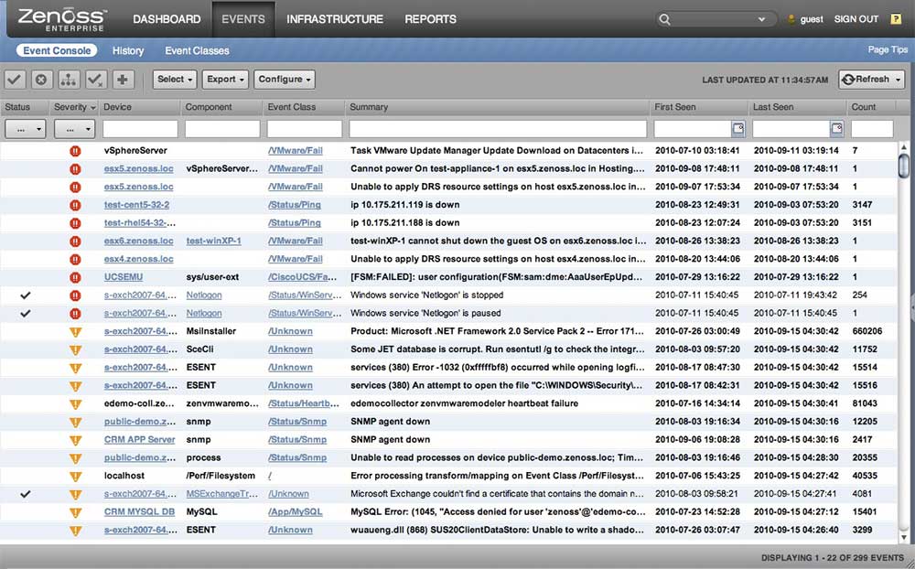This screenshot has width=915, height=569.
Task: Click warning icon on Msiinstaller row
Action: [75, 331]
